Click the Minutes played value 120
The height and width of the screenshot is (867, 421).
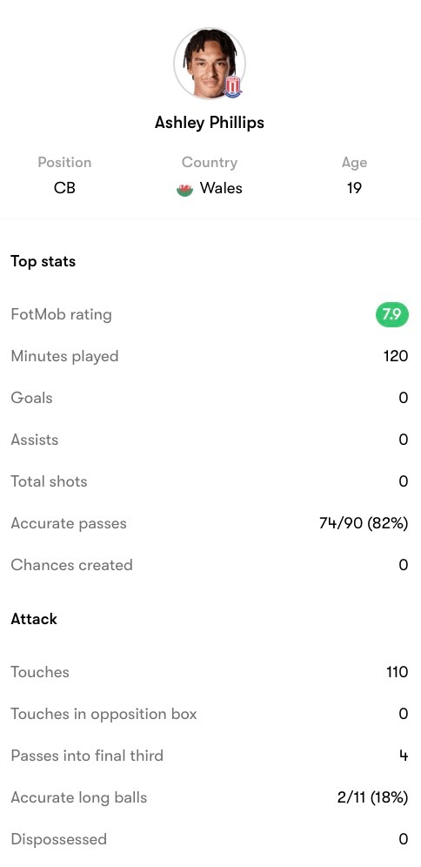coord(396,356)
